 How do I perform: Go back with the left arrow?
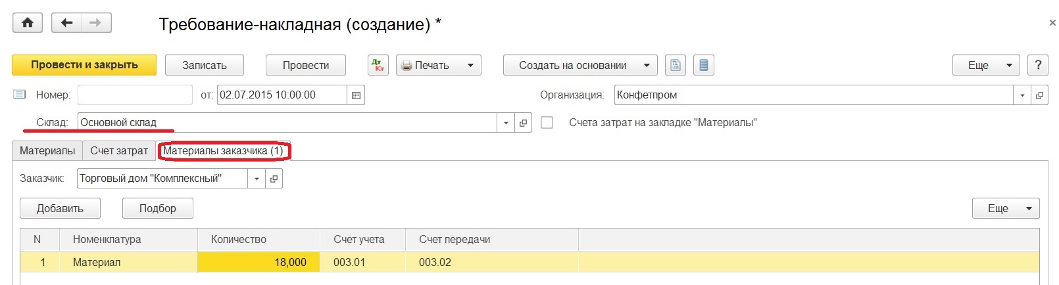[x=66, y=23]
